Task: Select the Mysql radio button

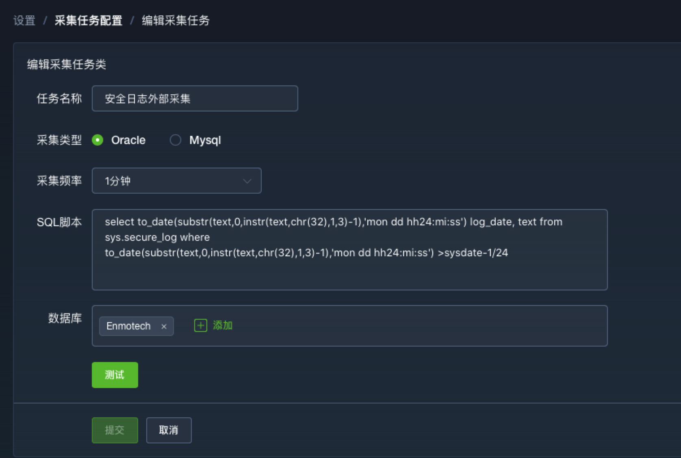Action: pyautogui.click(x=175, y=140)
